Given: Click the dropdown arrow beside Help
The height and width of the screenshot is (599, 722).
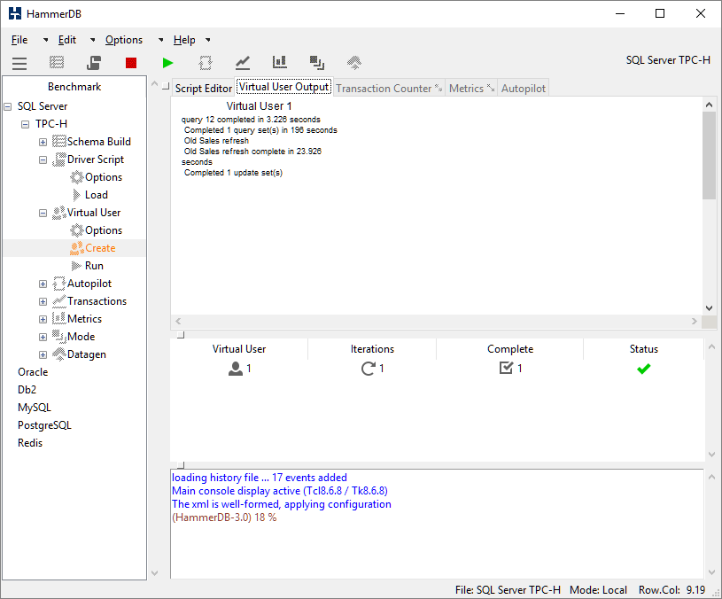Looking at the screenshot, I should (x=208, y=40).
